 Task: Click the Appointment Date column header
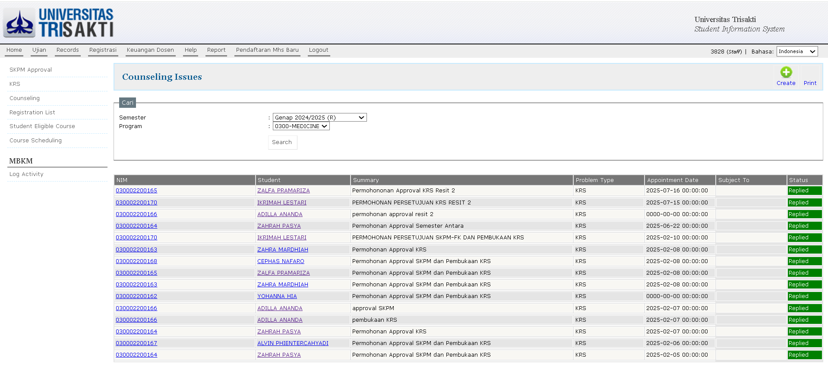[x=680, y=180]
